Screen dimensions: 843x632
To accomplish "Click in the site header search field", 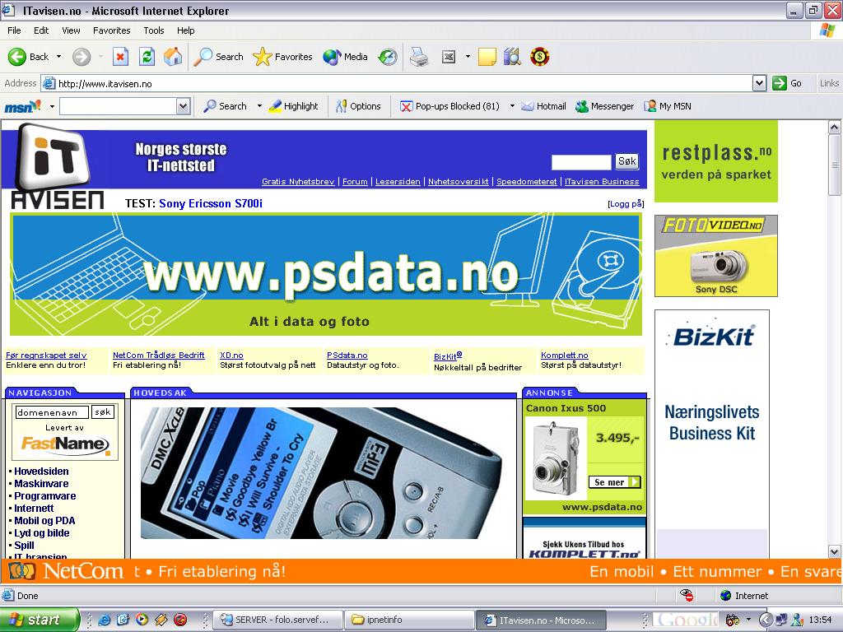I will 581,162.
